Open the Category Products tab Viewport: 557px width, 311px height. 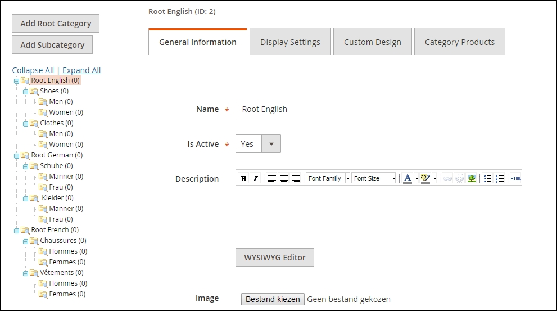(459, 42)
